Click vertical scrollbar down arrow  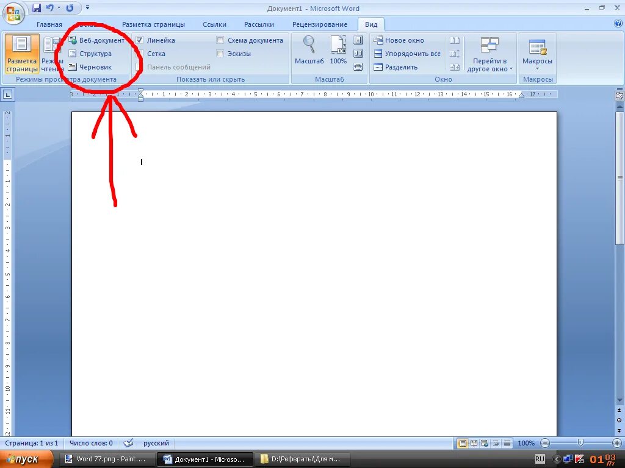coord(620,400)
